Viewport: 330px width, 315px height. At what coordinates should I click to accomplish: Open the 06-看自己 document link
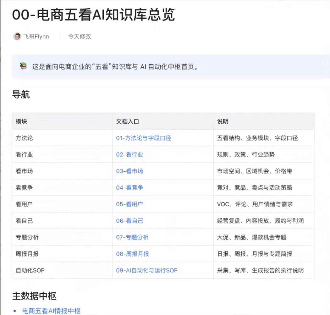click(x=129, y=221)
